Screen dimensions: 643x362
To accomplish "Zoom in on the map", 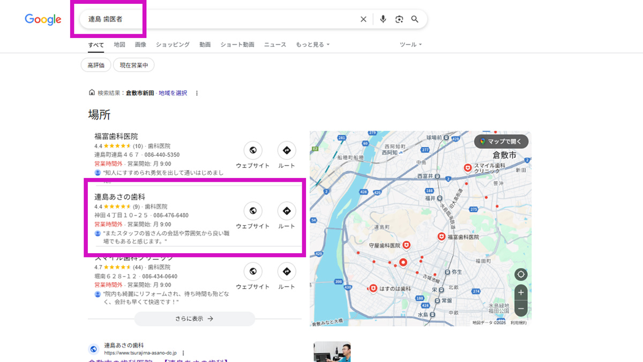I will (x=520, y=293).
